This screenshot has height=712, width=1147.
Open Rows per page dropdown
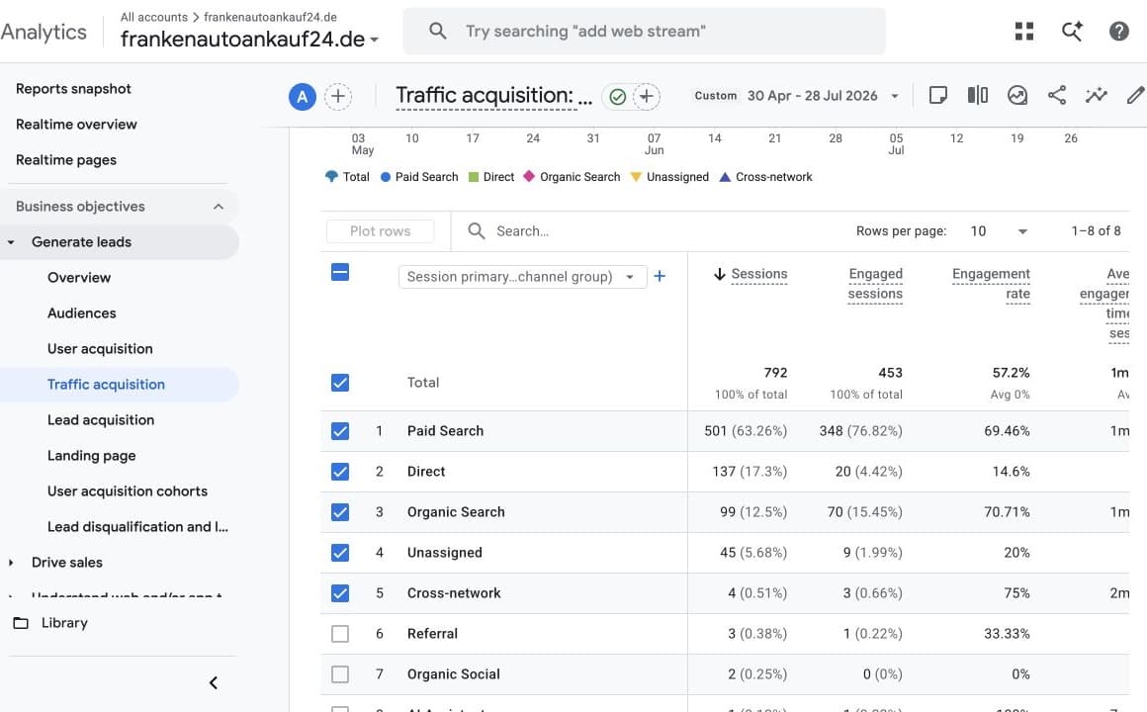coord(1000,231)
